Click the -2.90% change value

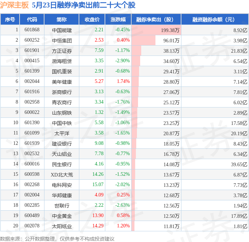[122, 61]
